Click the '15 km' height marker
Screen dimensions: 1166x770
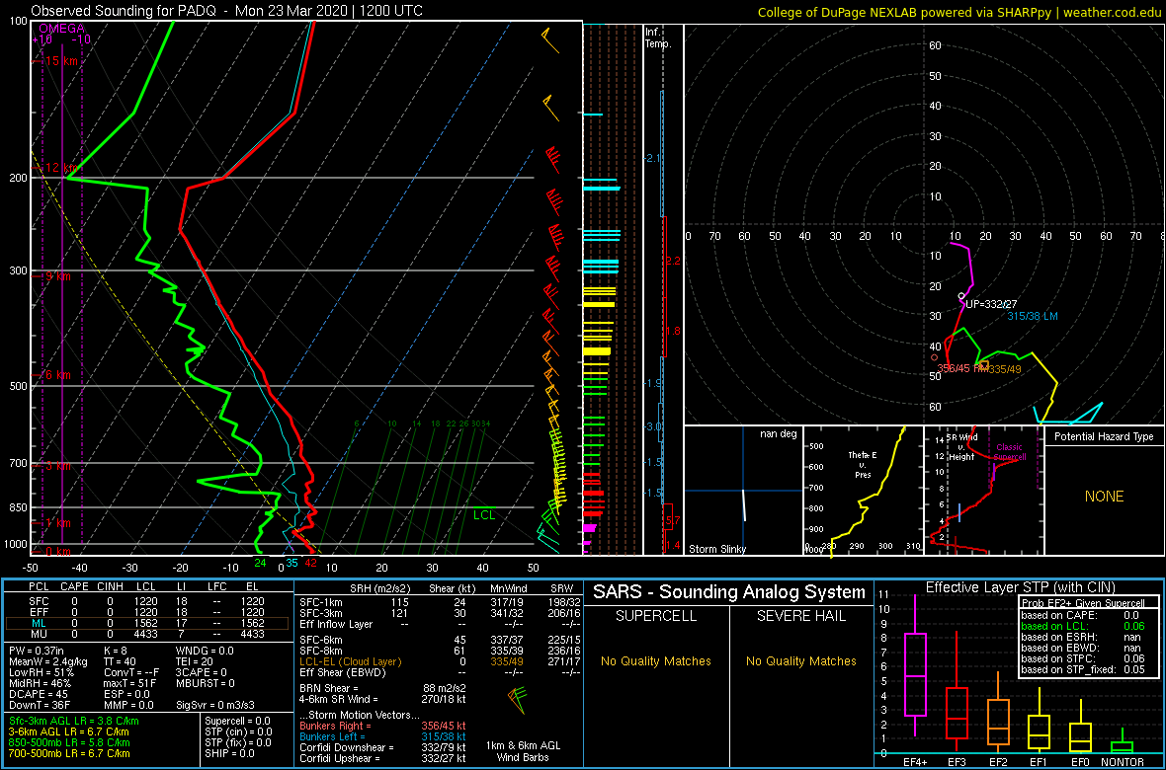point(61,61)
